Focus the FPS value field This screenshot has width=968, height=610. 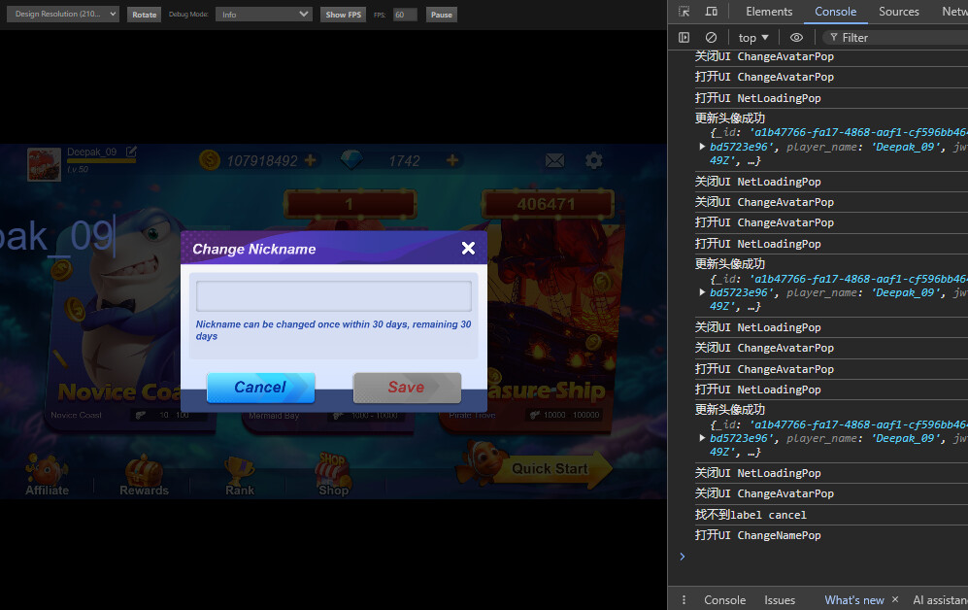click(x=405, y=15)
